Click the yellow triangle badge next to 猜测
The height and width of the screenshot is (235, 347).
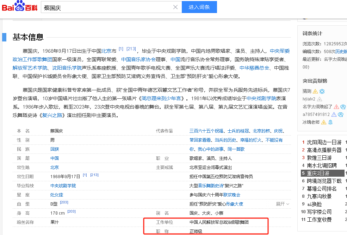(315, 91)
